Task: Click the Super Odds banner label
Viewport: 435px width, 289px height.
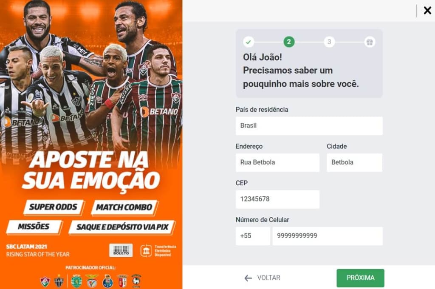Action: [x=53, y=207]
